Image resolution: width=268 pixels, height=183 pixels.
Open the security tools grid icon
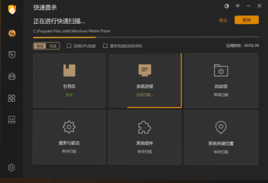(x=12, y=98)
